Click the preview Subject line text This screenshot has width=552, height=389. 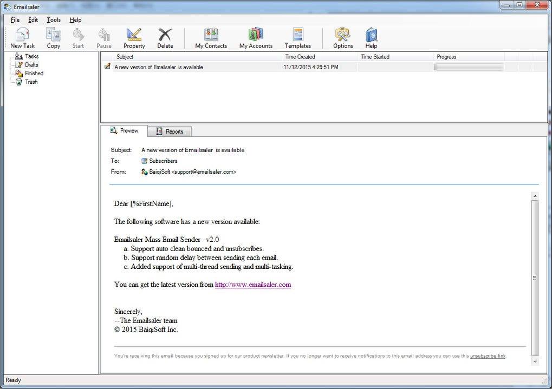click(x=193, y=150)
